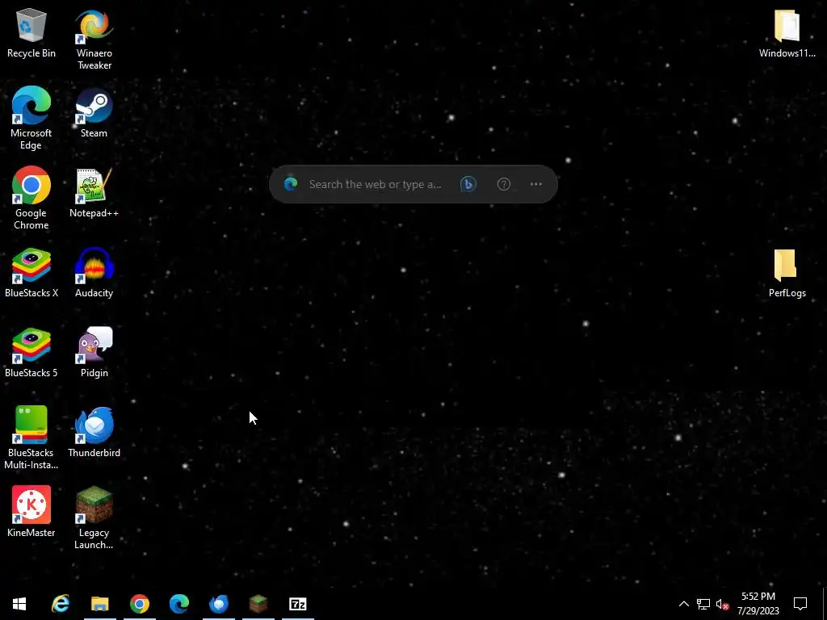Open the Windows Start menu
This screenshot has width=827, height=620.
pyautogui.click(x=19, y=604)
